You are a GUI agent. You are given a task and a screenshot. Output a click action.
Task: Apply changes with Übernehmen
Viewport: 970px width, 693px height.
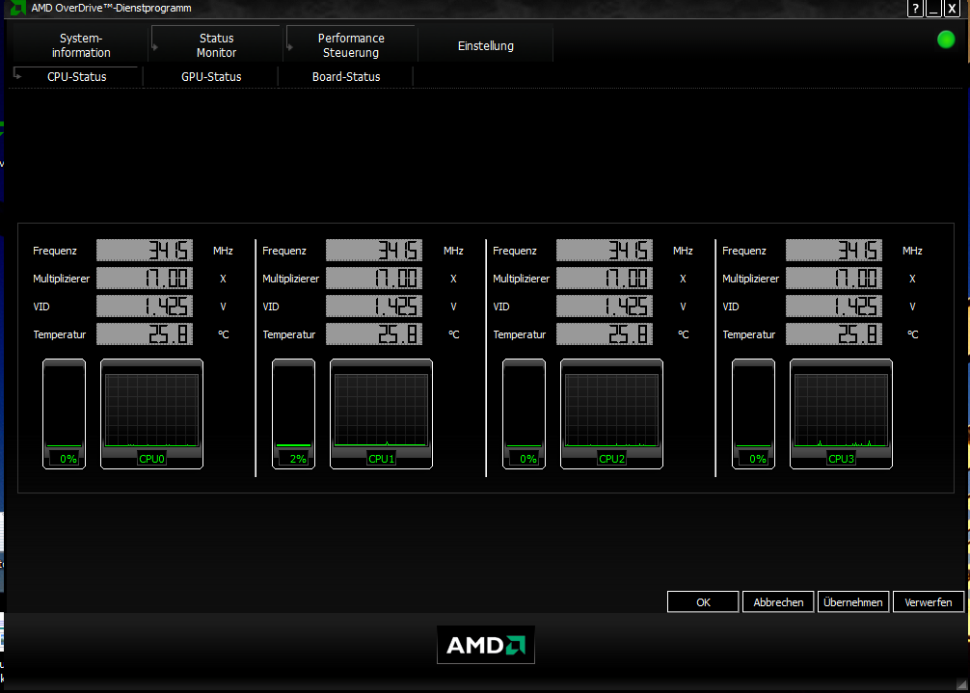(853, 602)
